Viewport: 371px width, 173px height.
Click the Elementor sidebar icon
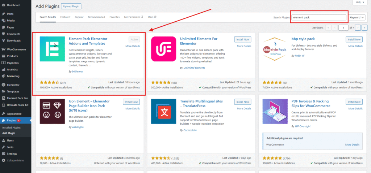point(3,85)
